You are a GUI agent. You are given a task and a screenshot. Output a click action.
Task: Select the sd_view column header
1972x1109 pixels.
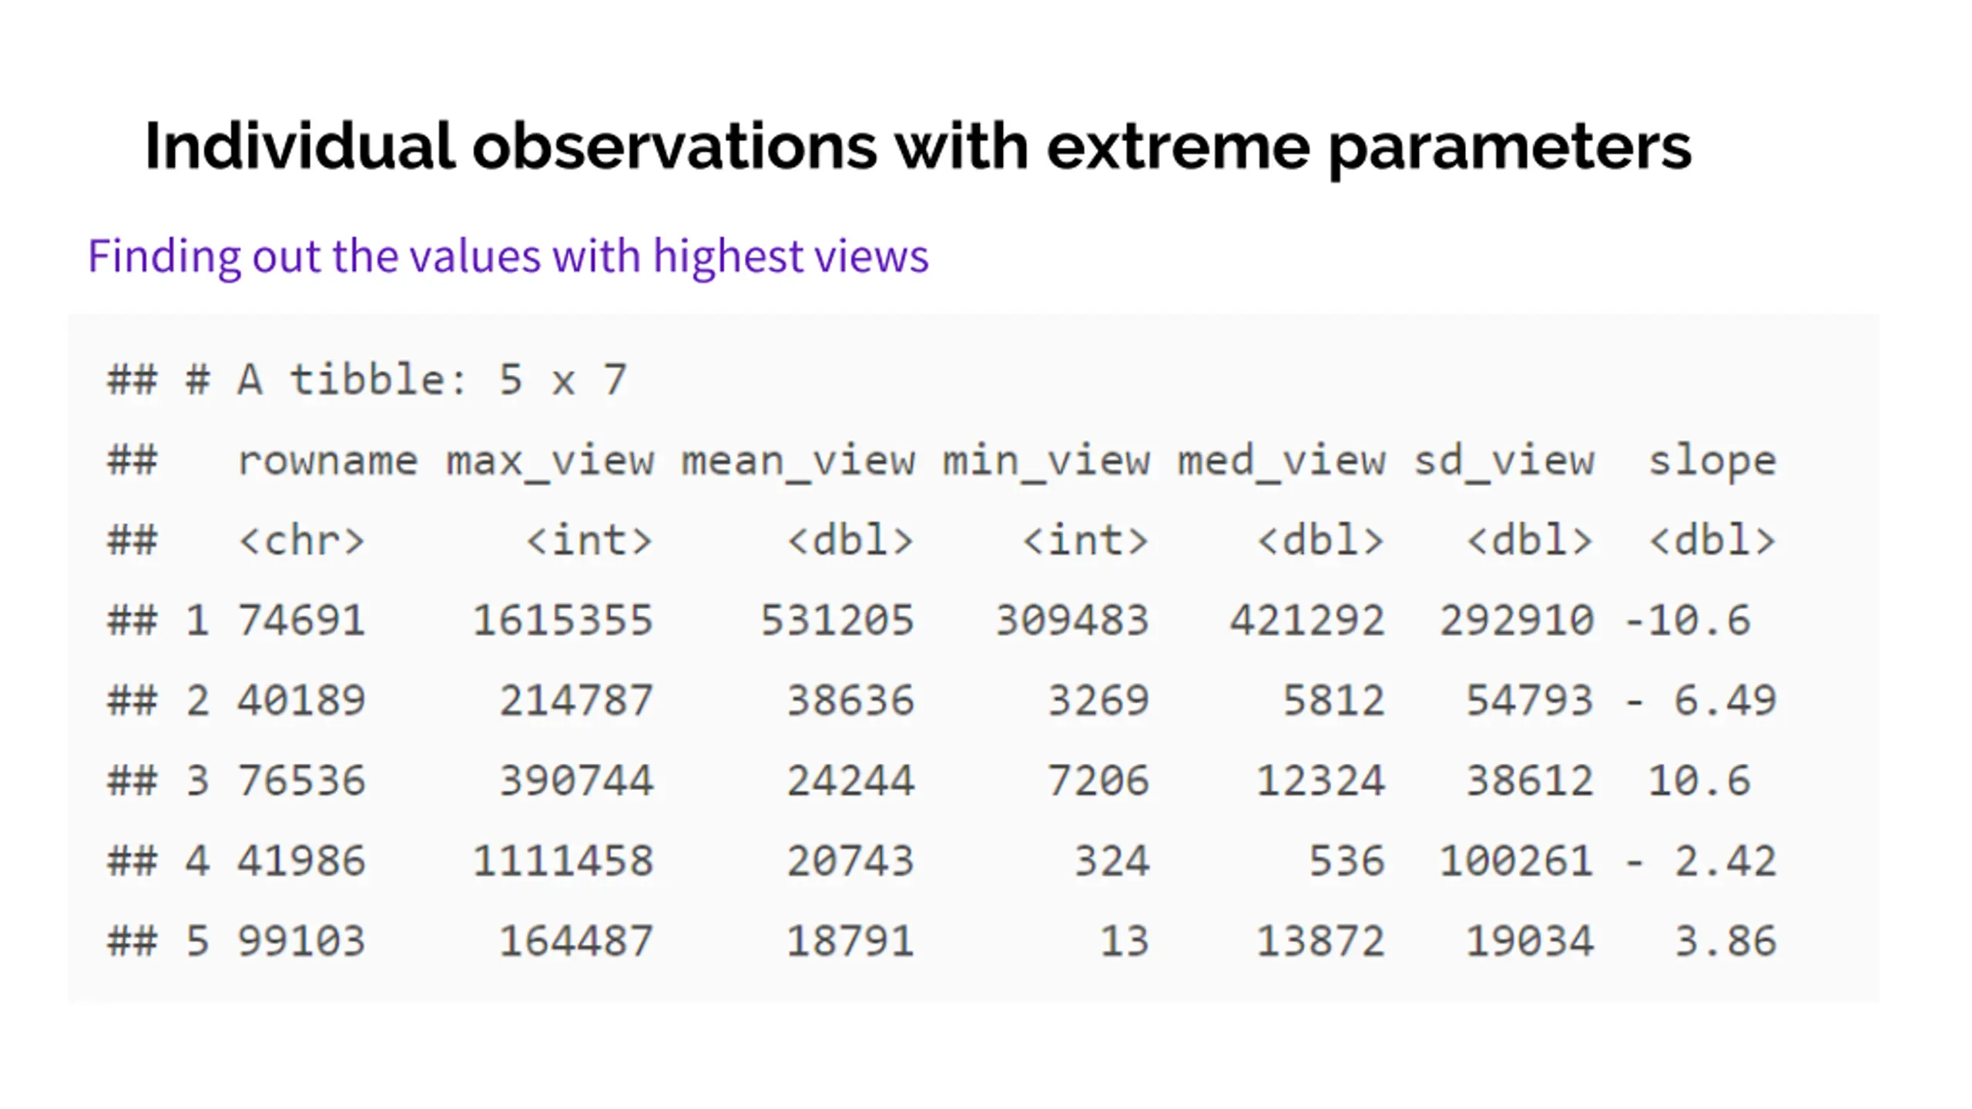tap(1504, 461)
